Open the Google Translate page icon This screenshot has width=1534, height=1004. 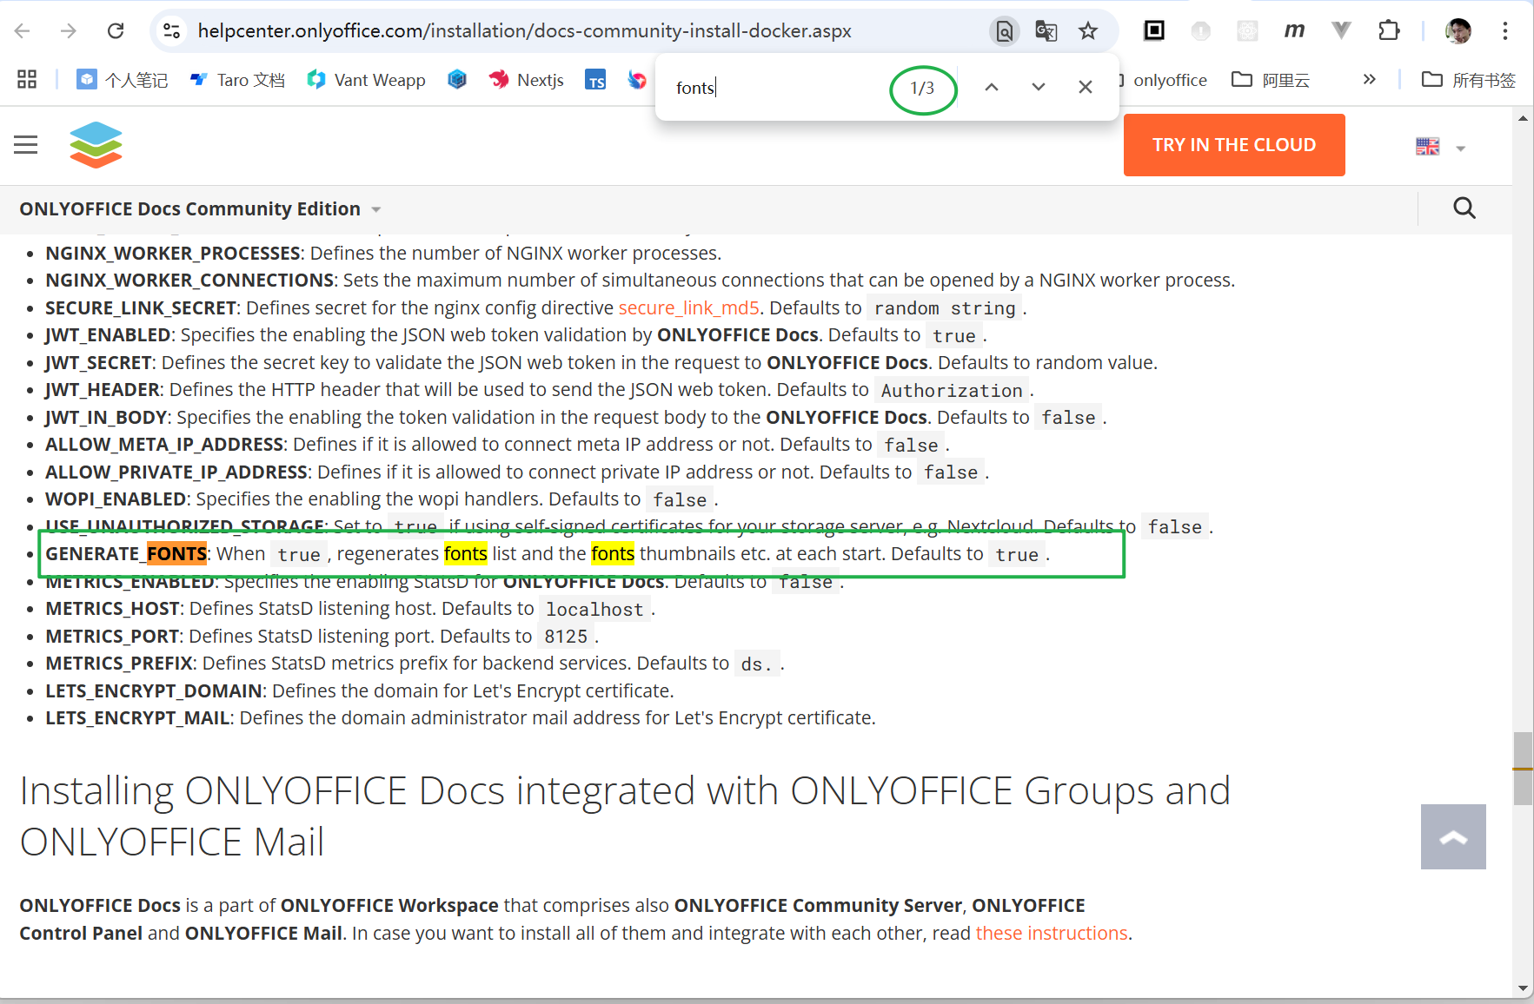[1046, 31]
